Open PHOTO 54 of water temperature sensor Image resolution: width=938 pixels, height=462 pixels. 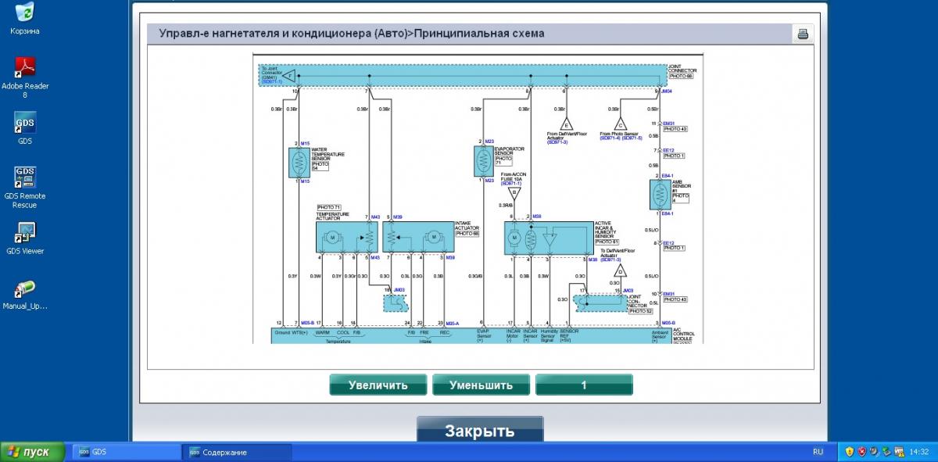pos(320,165)
